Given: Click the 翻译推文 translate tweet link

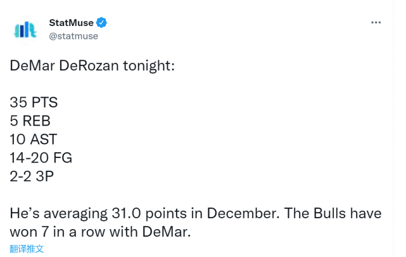Looking at the screenshot, I should pyautogui.click(x=27, y=249).
